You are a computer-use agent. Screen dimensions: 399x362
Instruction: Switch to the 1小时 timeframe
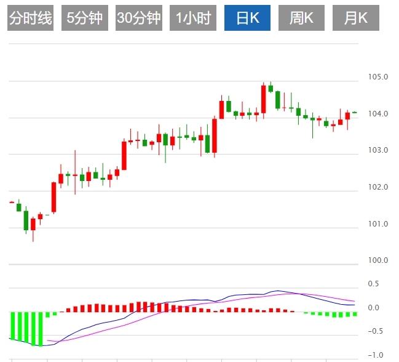click(x=193, y=18)
